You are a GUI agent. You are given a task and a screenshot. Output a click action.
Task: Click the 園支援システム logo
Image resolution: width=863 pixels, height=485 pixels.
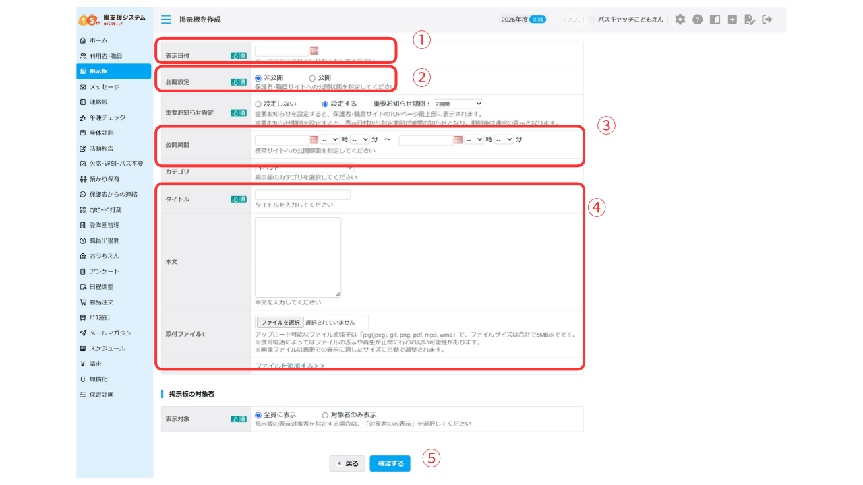[112, 20]
